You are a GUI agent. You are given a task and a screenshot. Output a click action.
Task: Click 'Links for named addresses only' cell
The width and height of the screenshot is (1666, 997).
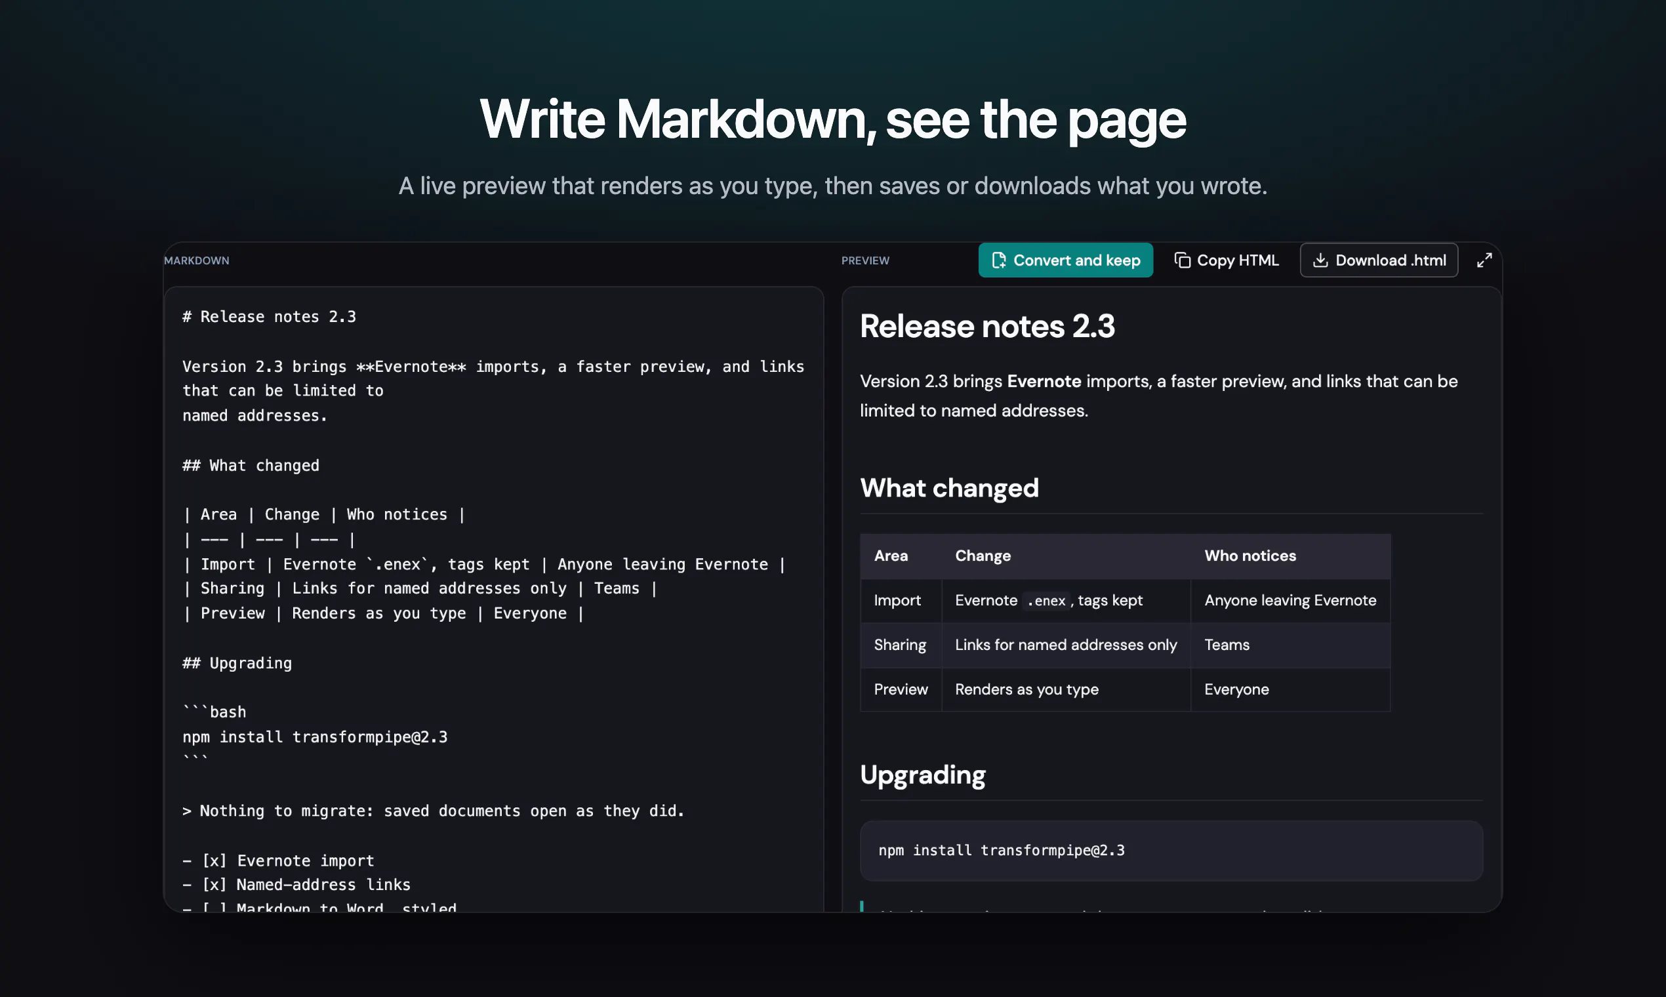pyautogui.click(x=1066, y=645)
